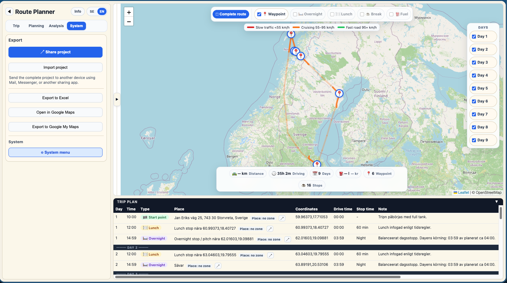507x283 pixels.
Task: Enable the Lunch filter checkbox
Action: click(332, 14)
